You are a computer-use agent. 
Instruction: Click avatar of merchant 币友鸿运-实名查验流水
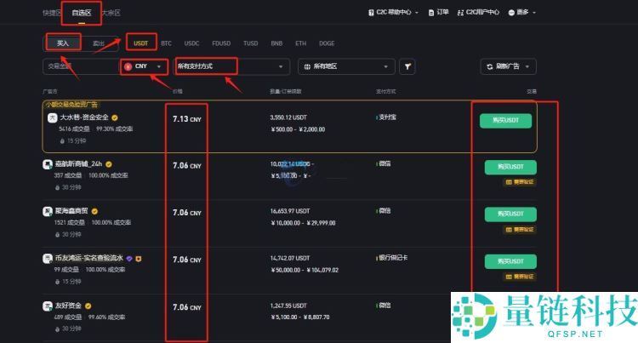coord(47,259)
